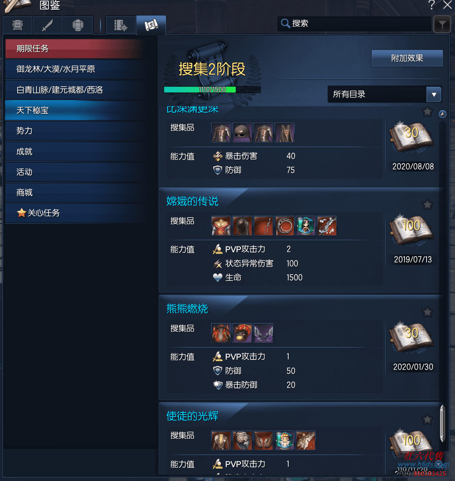Click the 搜索 search input field

[x=354, y=24]
